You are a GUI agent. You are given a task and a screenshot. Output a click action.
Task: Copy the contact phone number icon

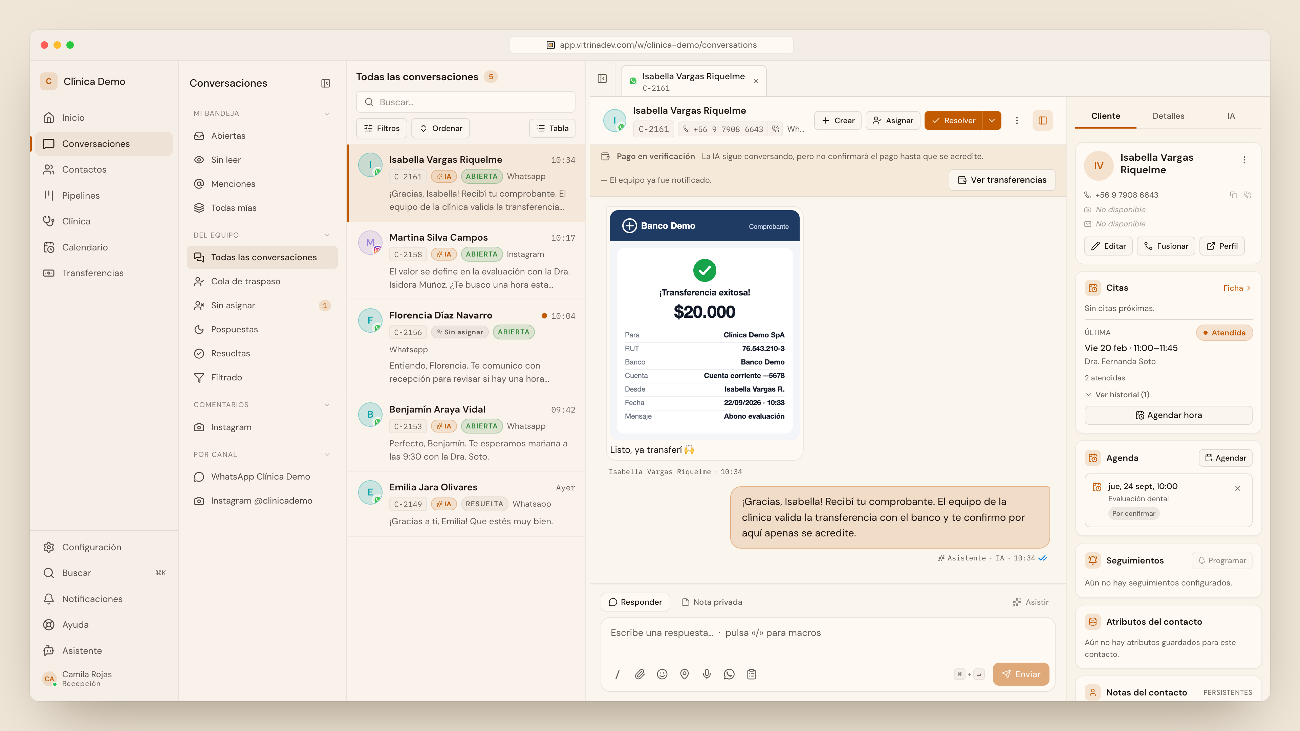[x=1233, y=195]
